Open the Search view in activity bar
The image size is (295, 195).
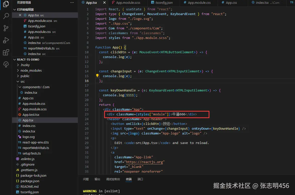[6, 16]
